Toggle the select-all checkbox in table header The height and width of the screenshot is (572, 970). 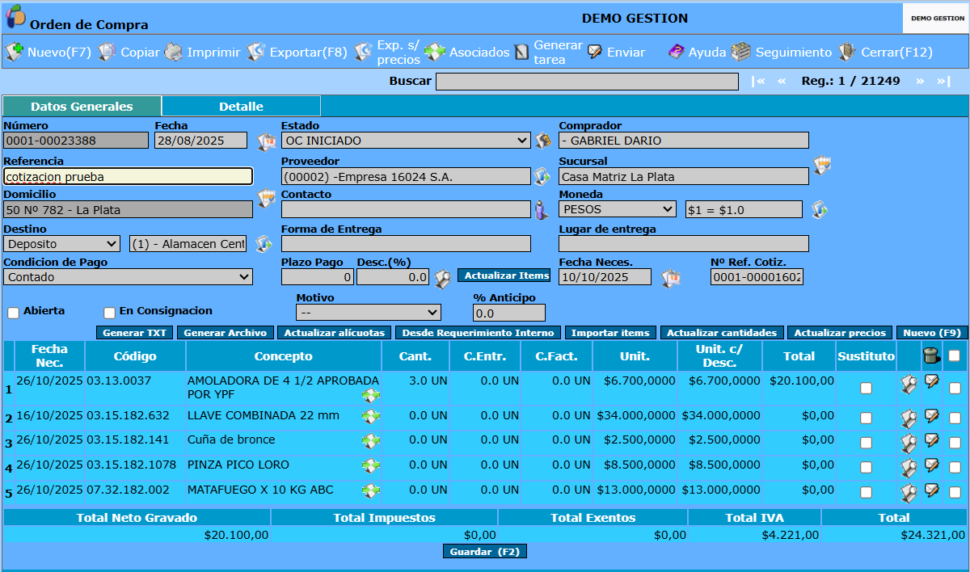[x=955, y=355]
